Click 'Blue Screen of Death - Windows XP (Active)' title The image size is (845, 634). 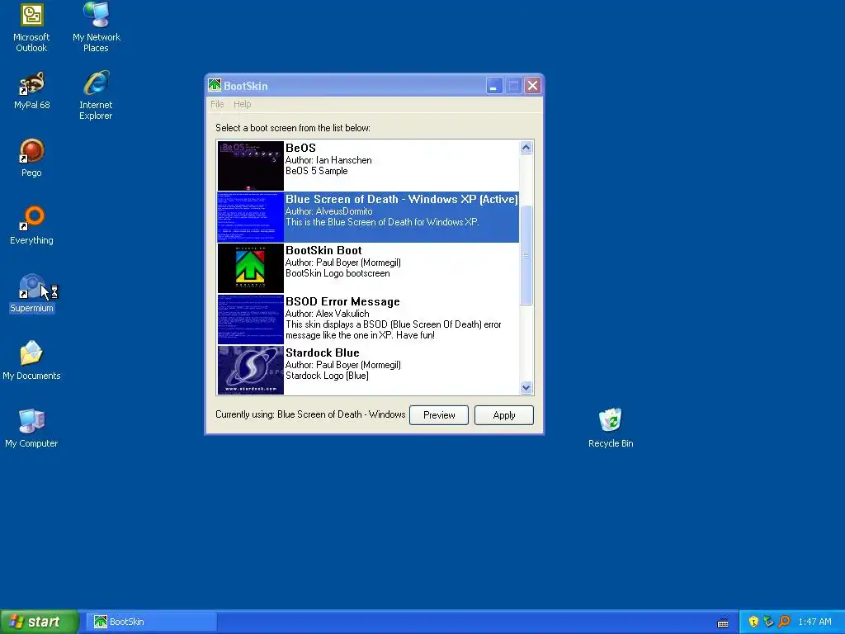[402, 199]
